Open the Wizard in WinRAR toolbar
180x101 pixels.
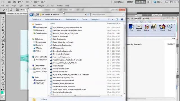point(162,27)
